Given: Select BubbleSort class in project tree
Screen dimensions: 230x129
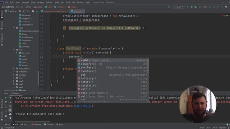Looking at the screenshot, I should (25, 15).
